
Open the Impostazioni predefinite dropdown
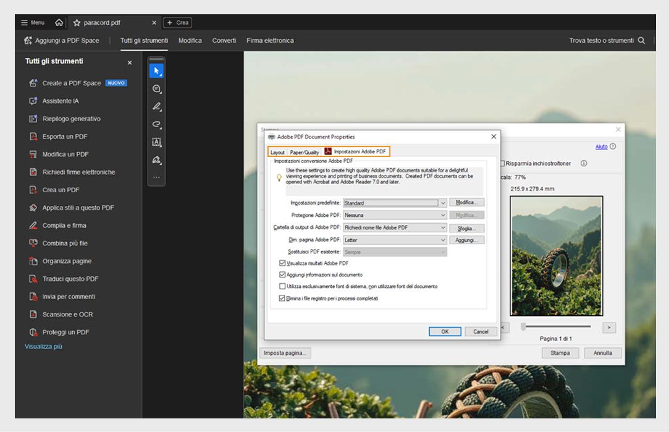click(442, 203)
